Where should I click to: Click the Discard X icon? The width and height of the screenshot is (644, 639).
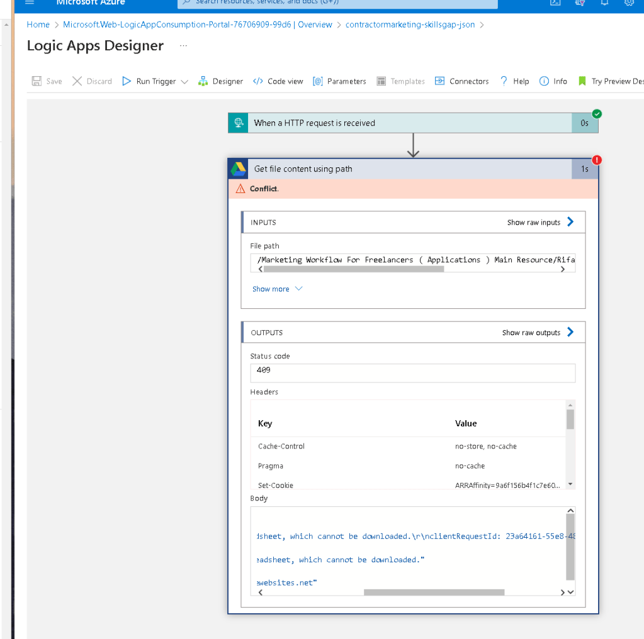click(77, 81)
